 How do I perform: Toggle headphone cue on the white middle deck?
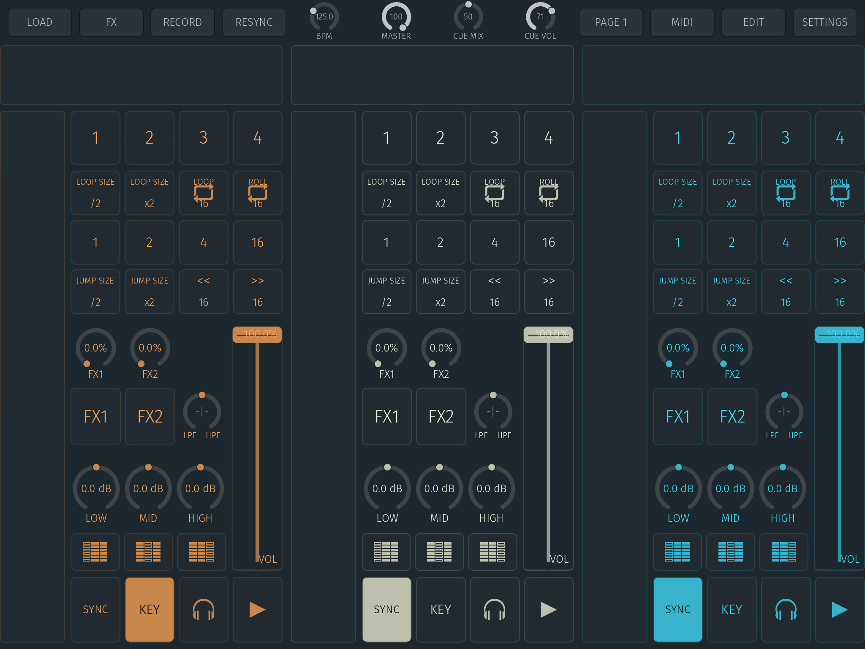point(495,609)
